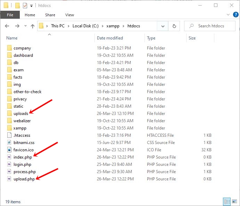The width and height of the screenshot is (240, 206).
Task: Click the 'upload.php' file name
Action: pos(24,179)
